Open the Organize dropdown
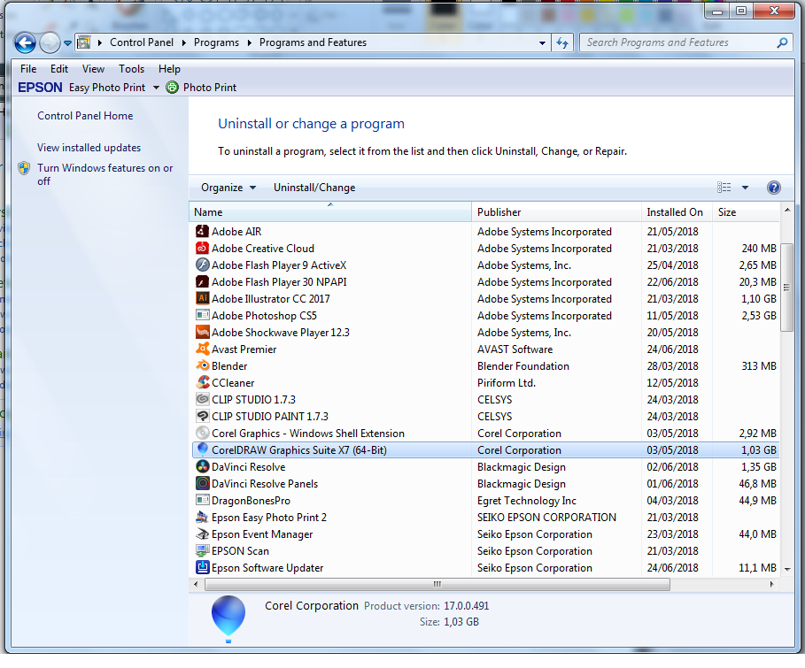Screen dimensions: 805x668 228,188
